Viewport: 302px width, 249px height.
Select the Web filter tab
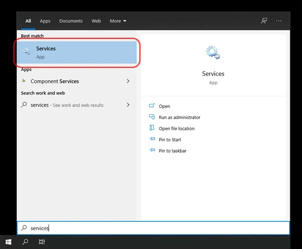coord(96,21)
